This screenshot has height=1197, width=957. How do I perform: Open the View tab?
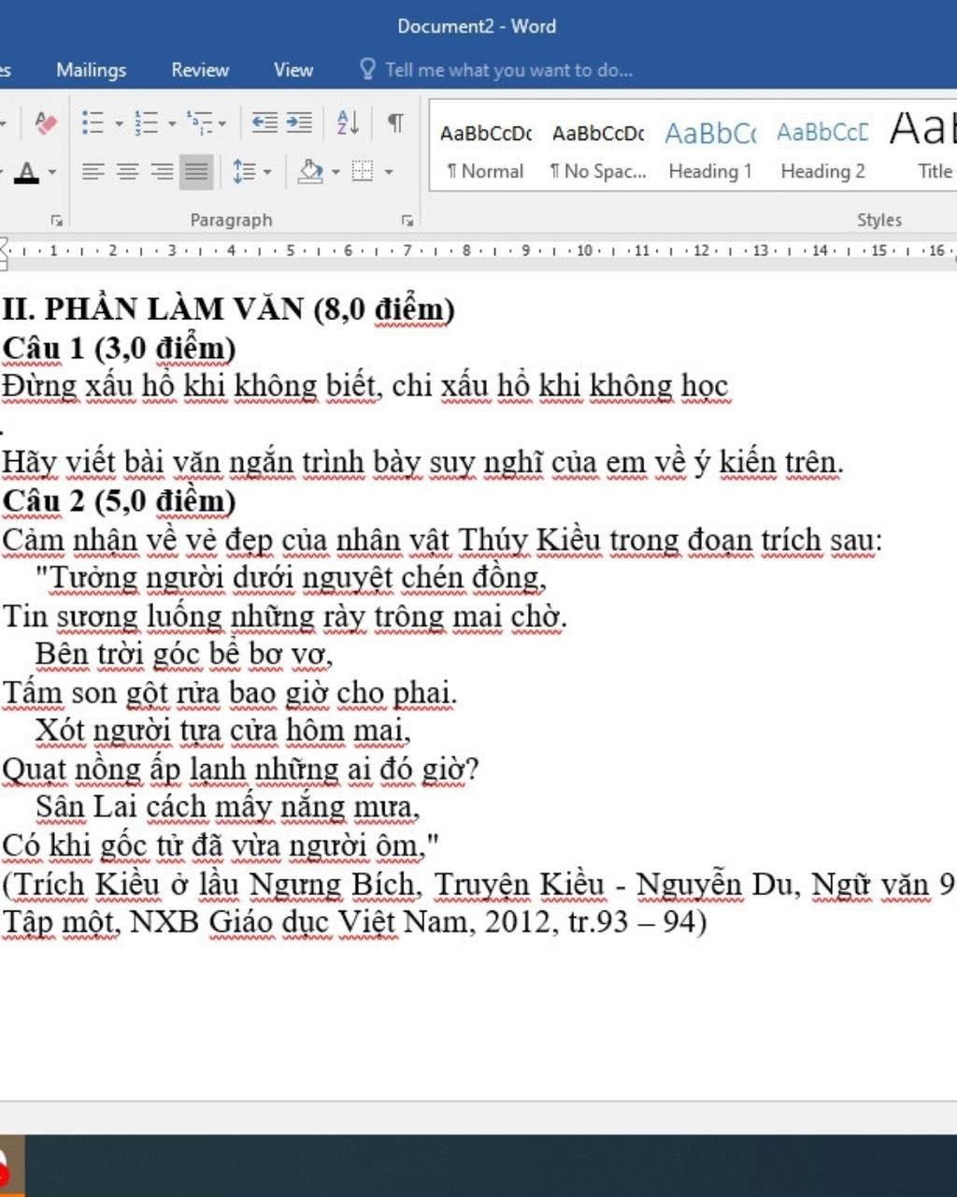click(x=293, y=70)
